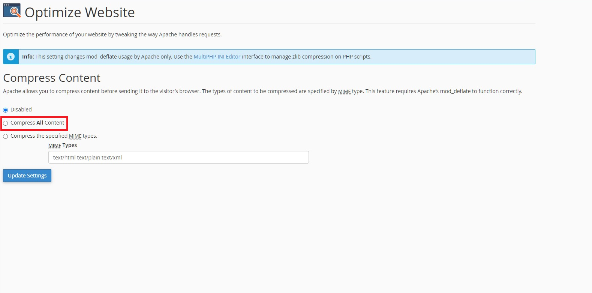Open the MultiPHP INI Editor link

pos(217,57)
